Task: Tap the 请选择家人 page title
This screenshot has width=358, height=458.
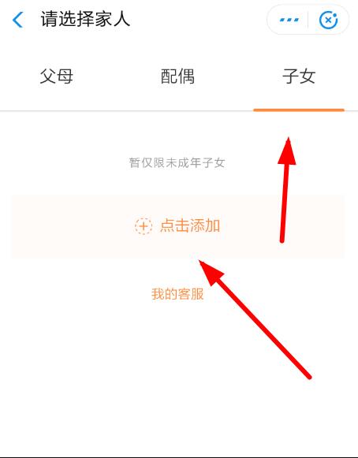Action: coord(85,19)
